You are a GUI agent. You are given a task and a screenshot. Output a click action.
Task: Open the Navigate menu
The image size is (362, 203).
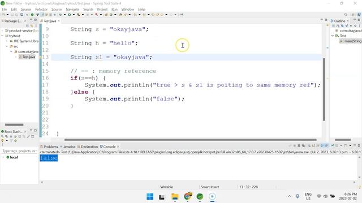coord(72,10)
